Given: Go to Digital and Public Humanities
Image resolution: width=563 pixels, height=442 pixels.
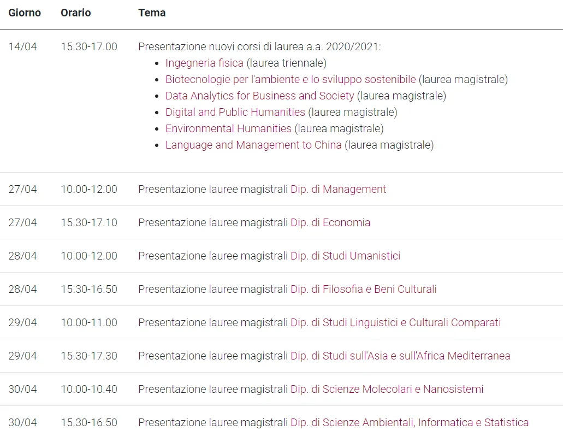Looking at the screenshot, I should (235, 112).
